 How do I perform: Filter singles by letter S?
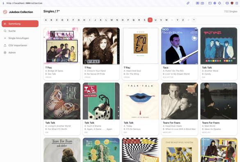pos(144,20)
